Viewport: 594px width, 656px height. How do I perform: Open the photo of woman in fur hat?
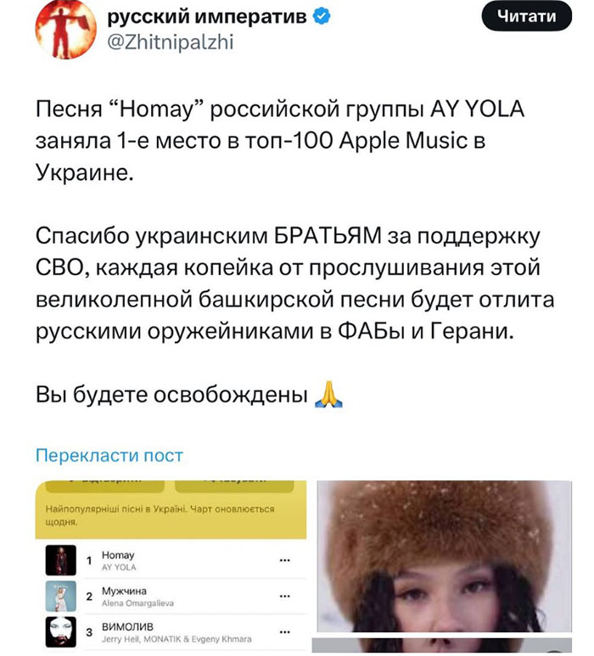(445, 557)
